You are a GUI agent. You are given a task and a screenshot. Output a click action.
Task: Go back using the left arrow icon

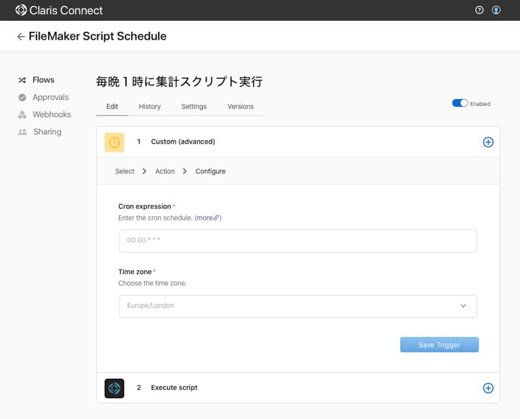click(x=21, y=36)
